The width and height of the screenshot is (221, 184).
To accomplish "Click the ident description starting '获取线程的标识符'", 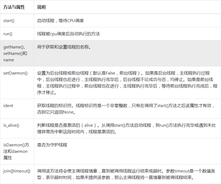I will point(126,109).
